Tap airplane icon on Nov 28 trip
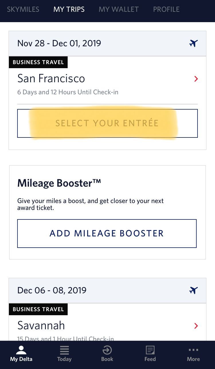 click(x=193, y=43)
